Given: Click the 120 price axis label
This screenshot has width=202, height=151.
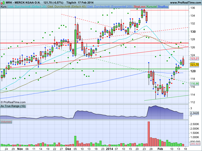Looking at the screenshot, I should 193,71.
